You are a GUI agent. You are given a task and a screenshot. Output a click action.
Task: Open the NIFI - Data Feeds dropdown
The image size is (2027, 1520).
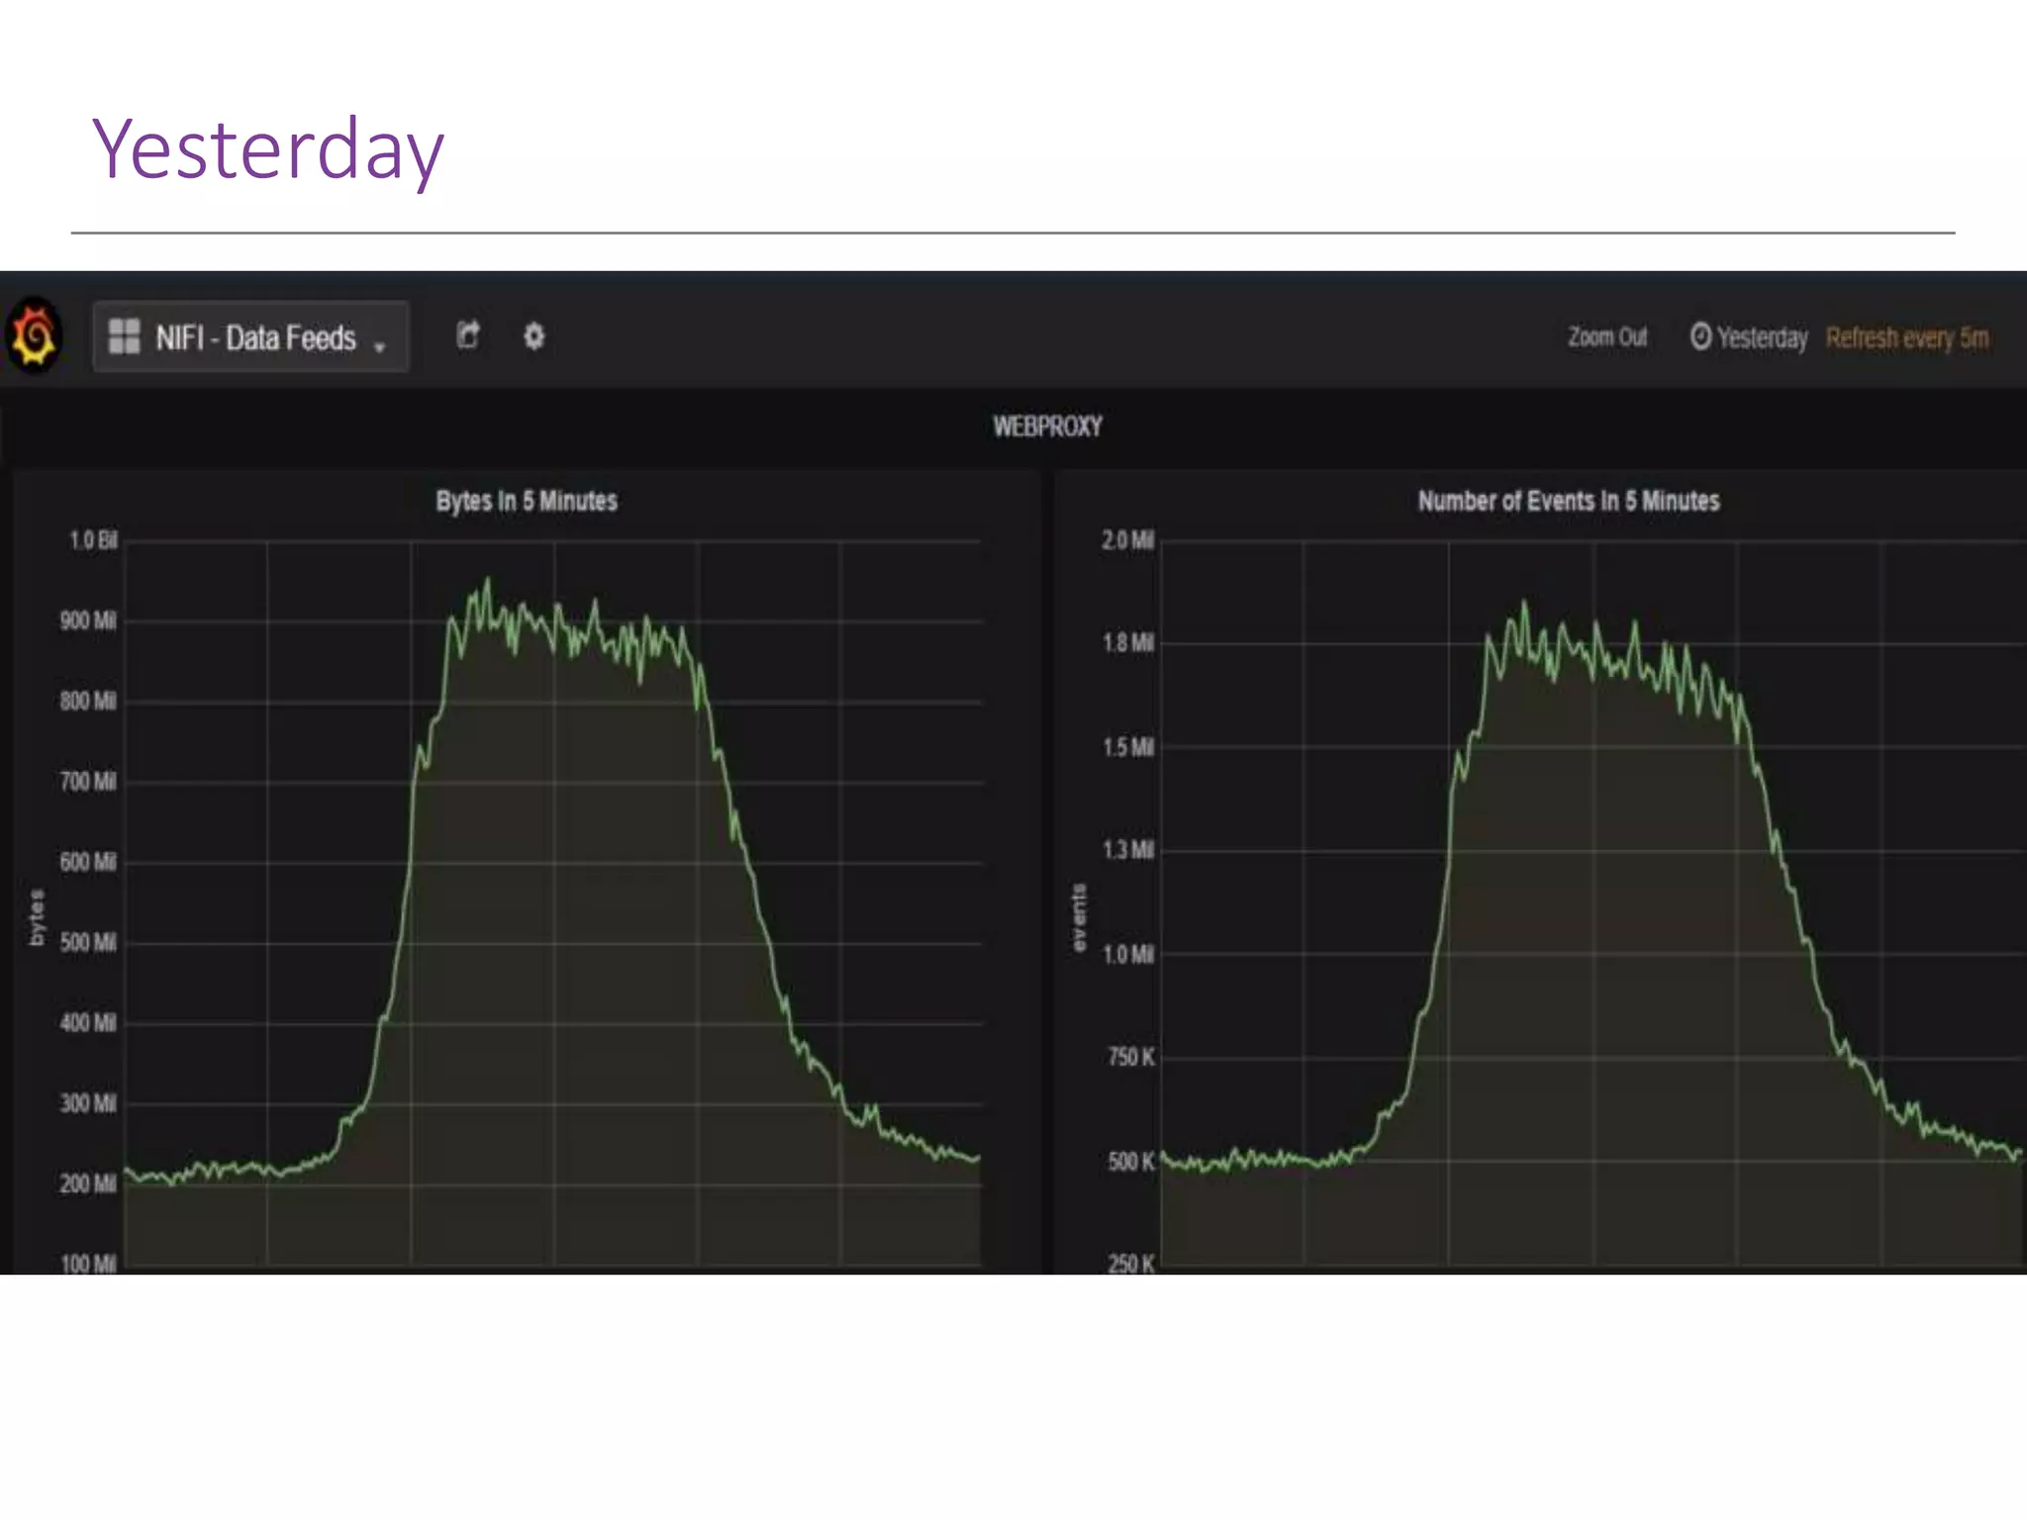254,337
